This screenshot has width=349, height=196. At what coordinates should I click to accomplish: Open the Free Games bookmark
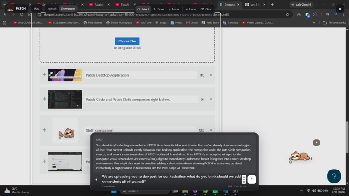pyautogui.click(x=93, y=22)
